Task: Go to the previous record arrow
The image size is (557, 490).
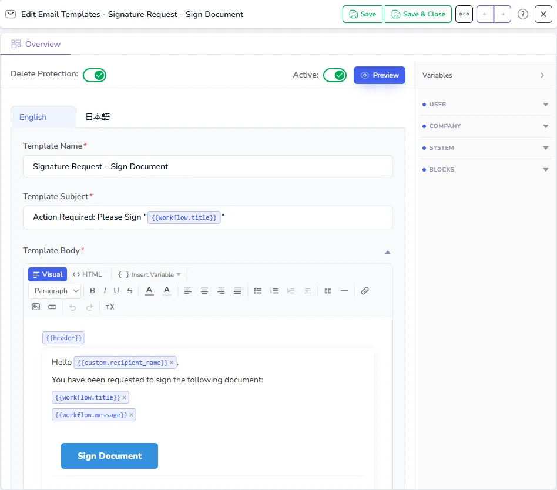Action: pyautogui.click(x=485, y=14)
